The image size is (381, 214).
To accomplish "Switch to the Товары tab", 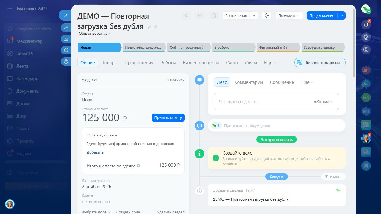I will pyautogui.click(x=110, y=63).
